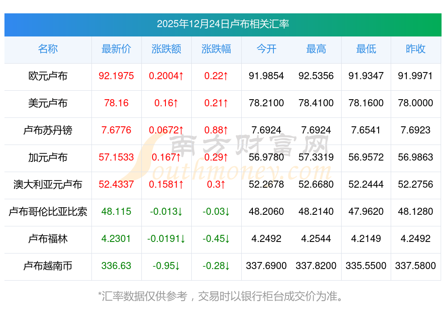Select the 美元卢布 row name

(x=48, y=103)
